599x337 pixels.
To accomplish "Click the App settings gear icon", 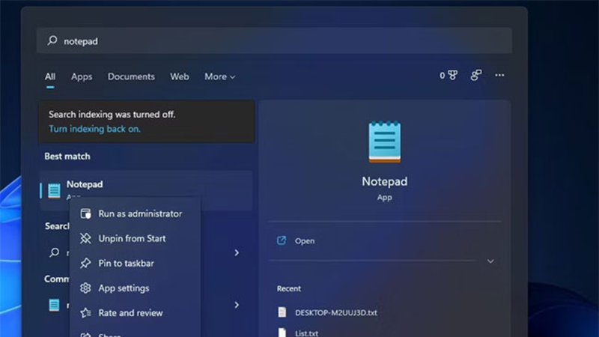I will [85, 288].
